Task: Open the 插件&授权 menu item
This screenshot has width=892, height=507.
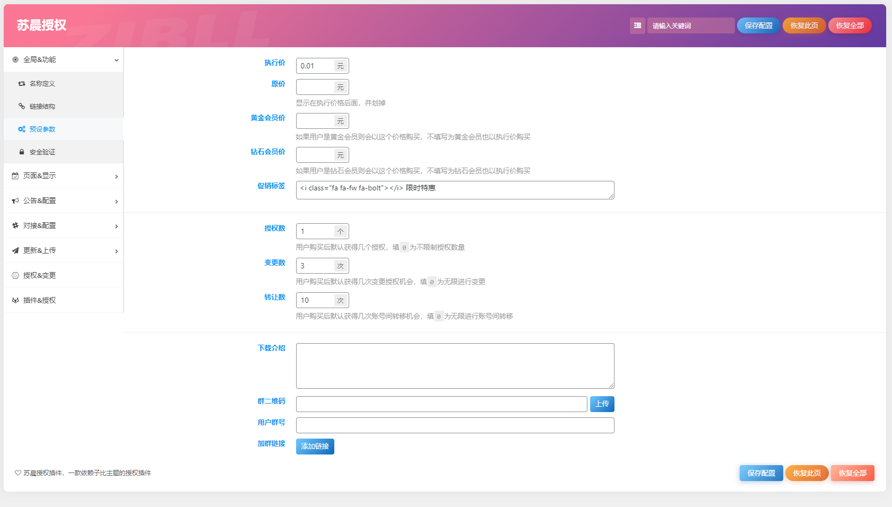Action: tap(64, 301)
